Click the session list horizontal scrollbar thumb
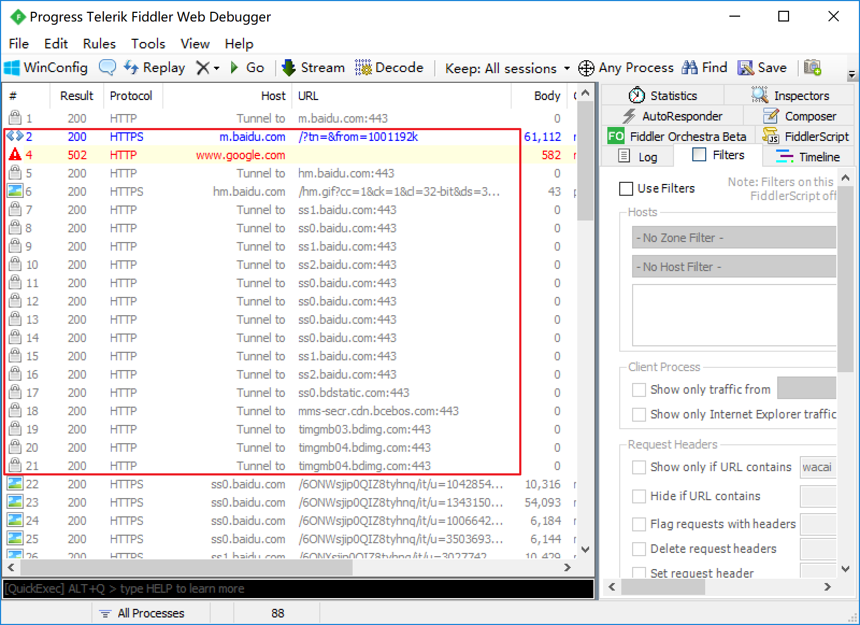Viewport: 860px width, 625px height. [187, 567]
